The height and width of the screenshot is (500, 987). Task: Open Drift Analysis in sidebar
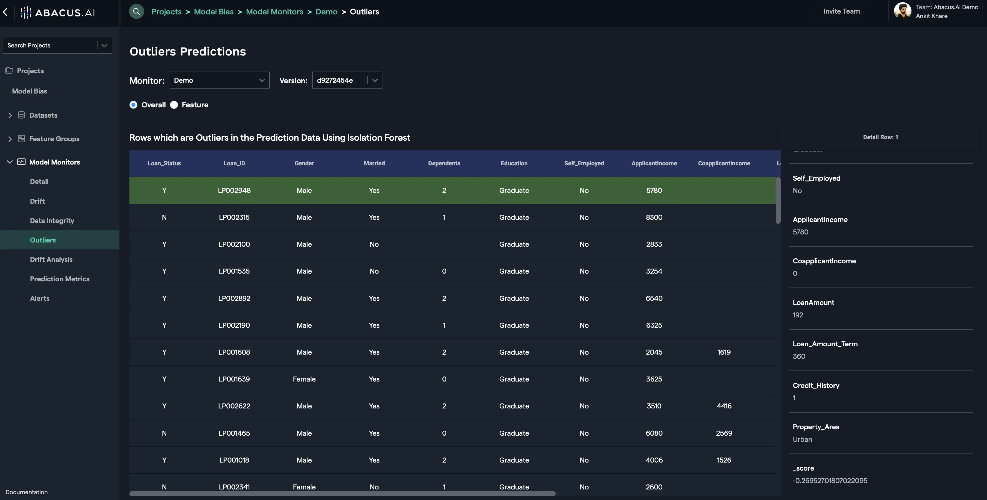[x=51, y=259]
